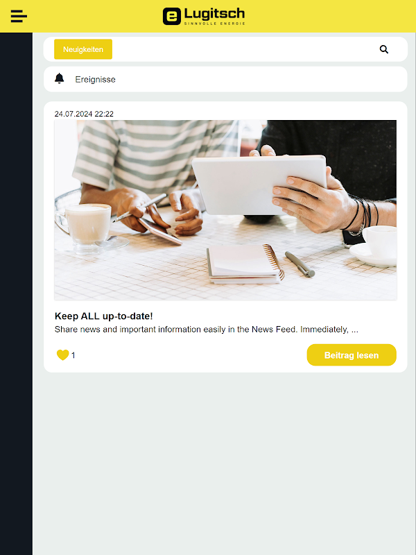Expand the Ereignisse section label

pyautogui.click(x=95, y=79)
